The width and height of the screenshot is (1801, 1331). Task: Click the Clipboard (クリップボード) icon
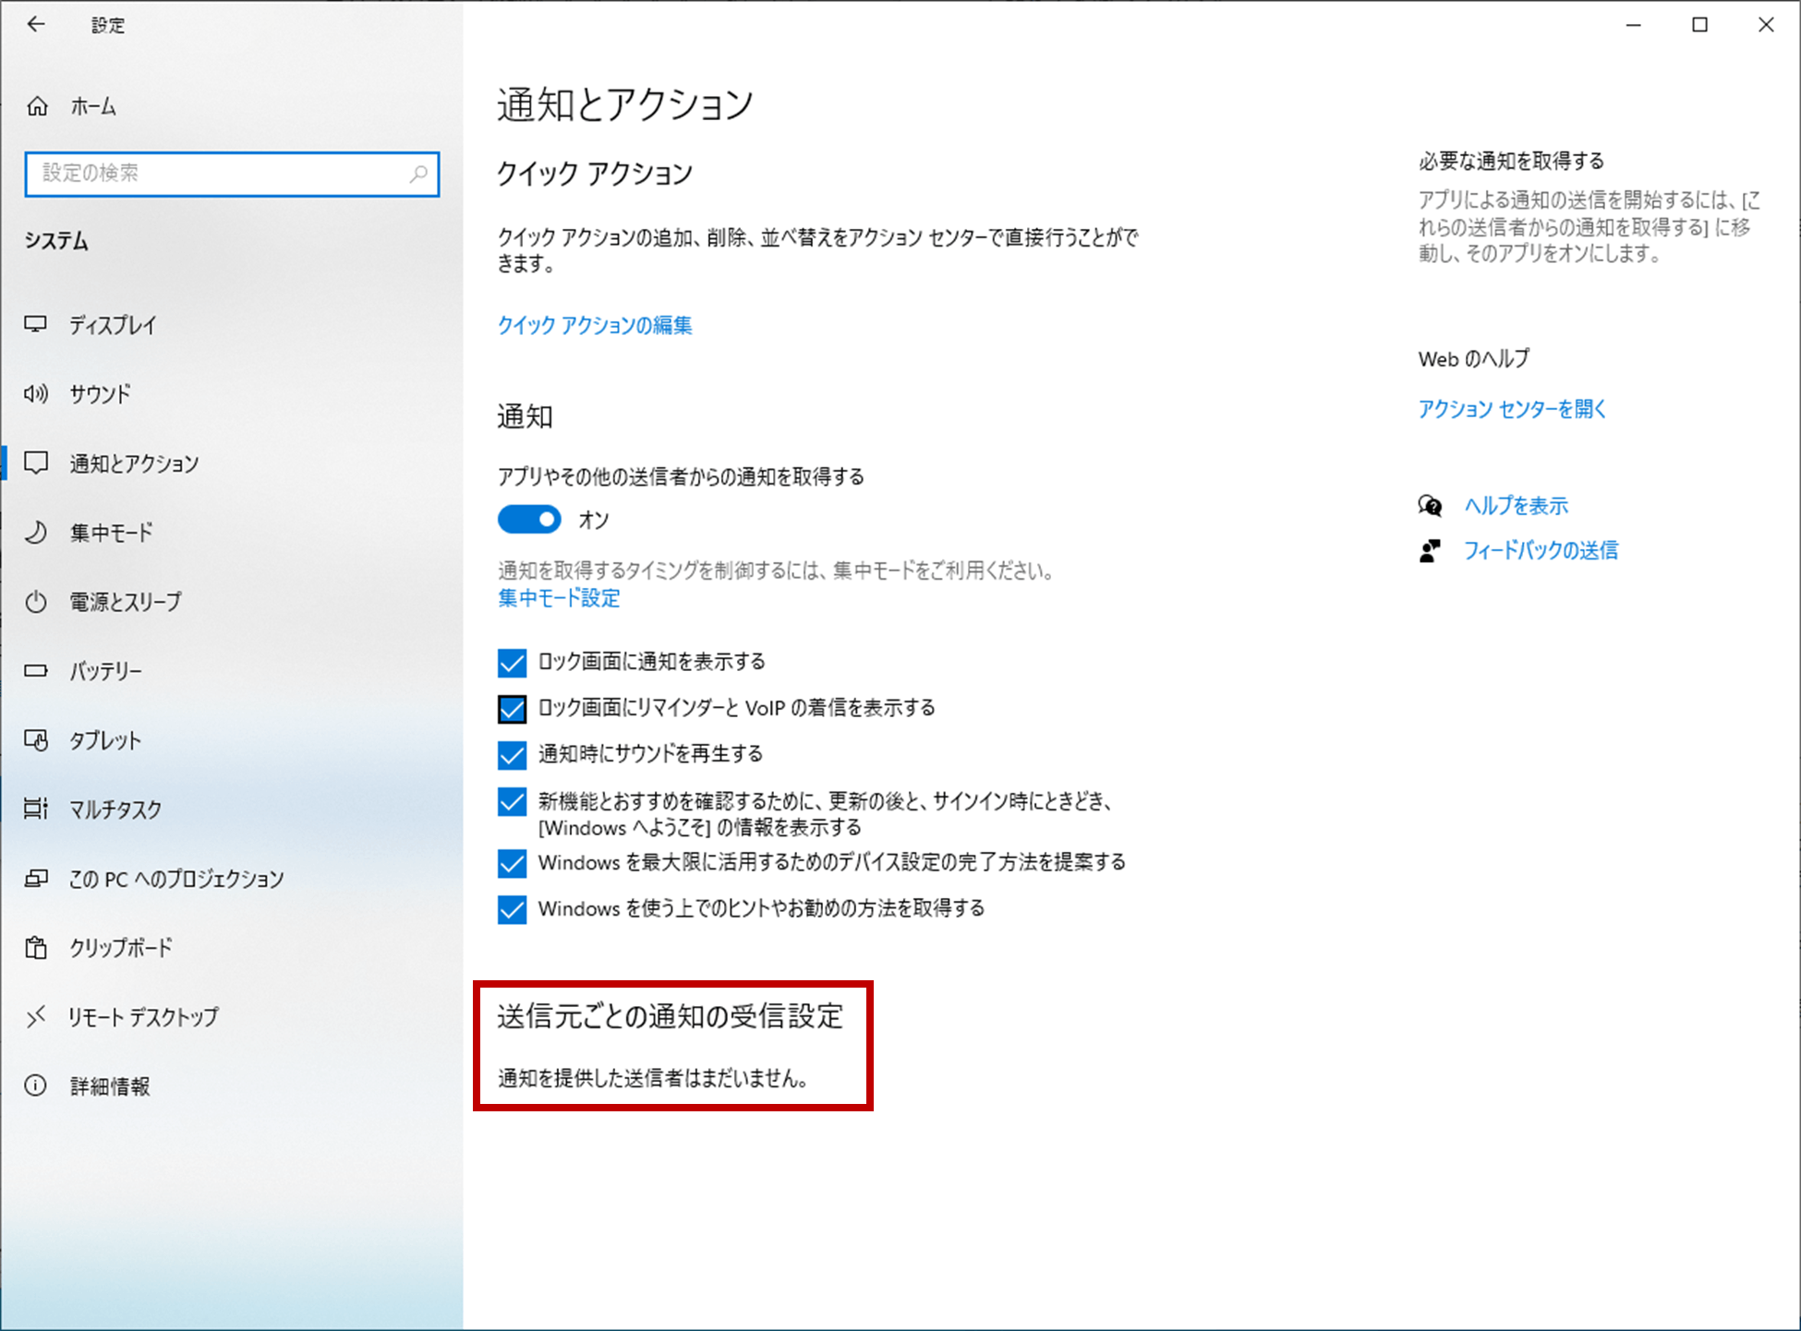(36, 948)
